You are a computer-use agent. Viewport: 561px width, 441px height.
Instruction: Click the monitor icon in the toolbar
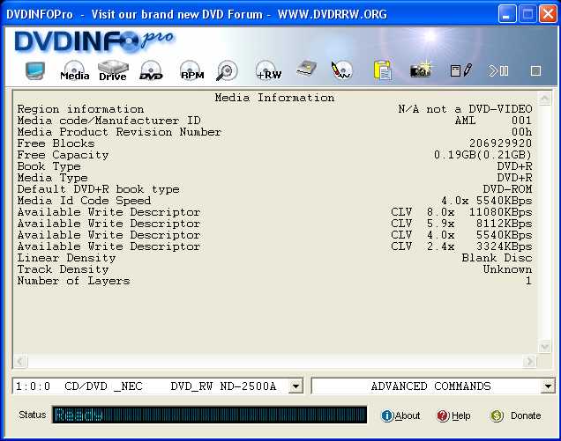tap(35, 70)
